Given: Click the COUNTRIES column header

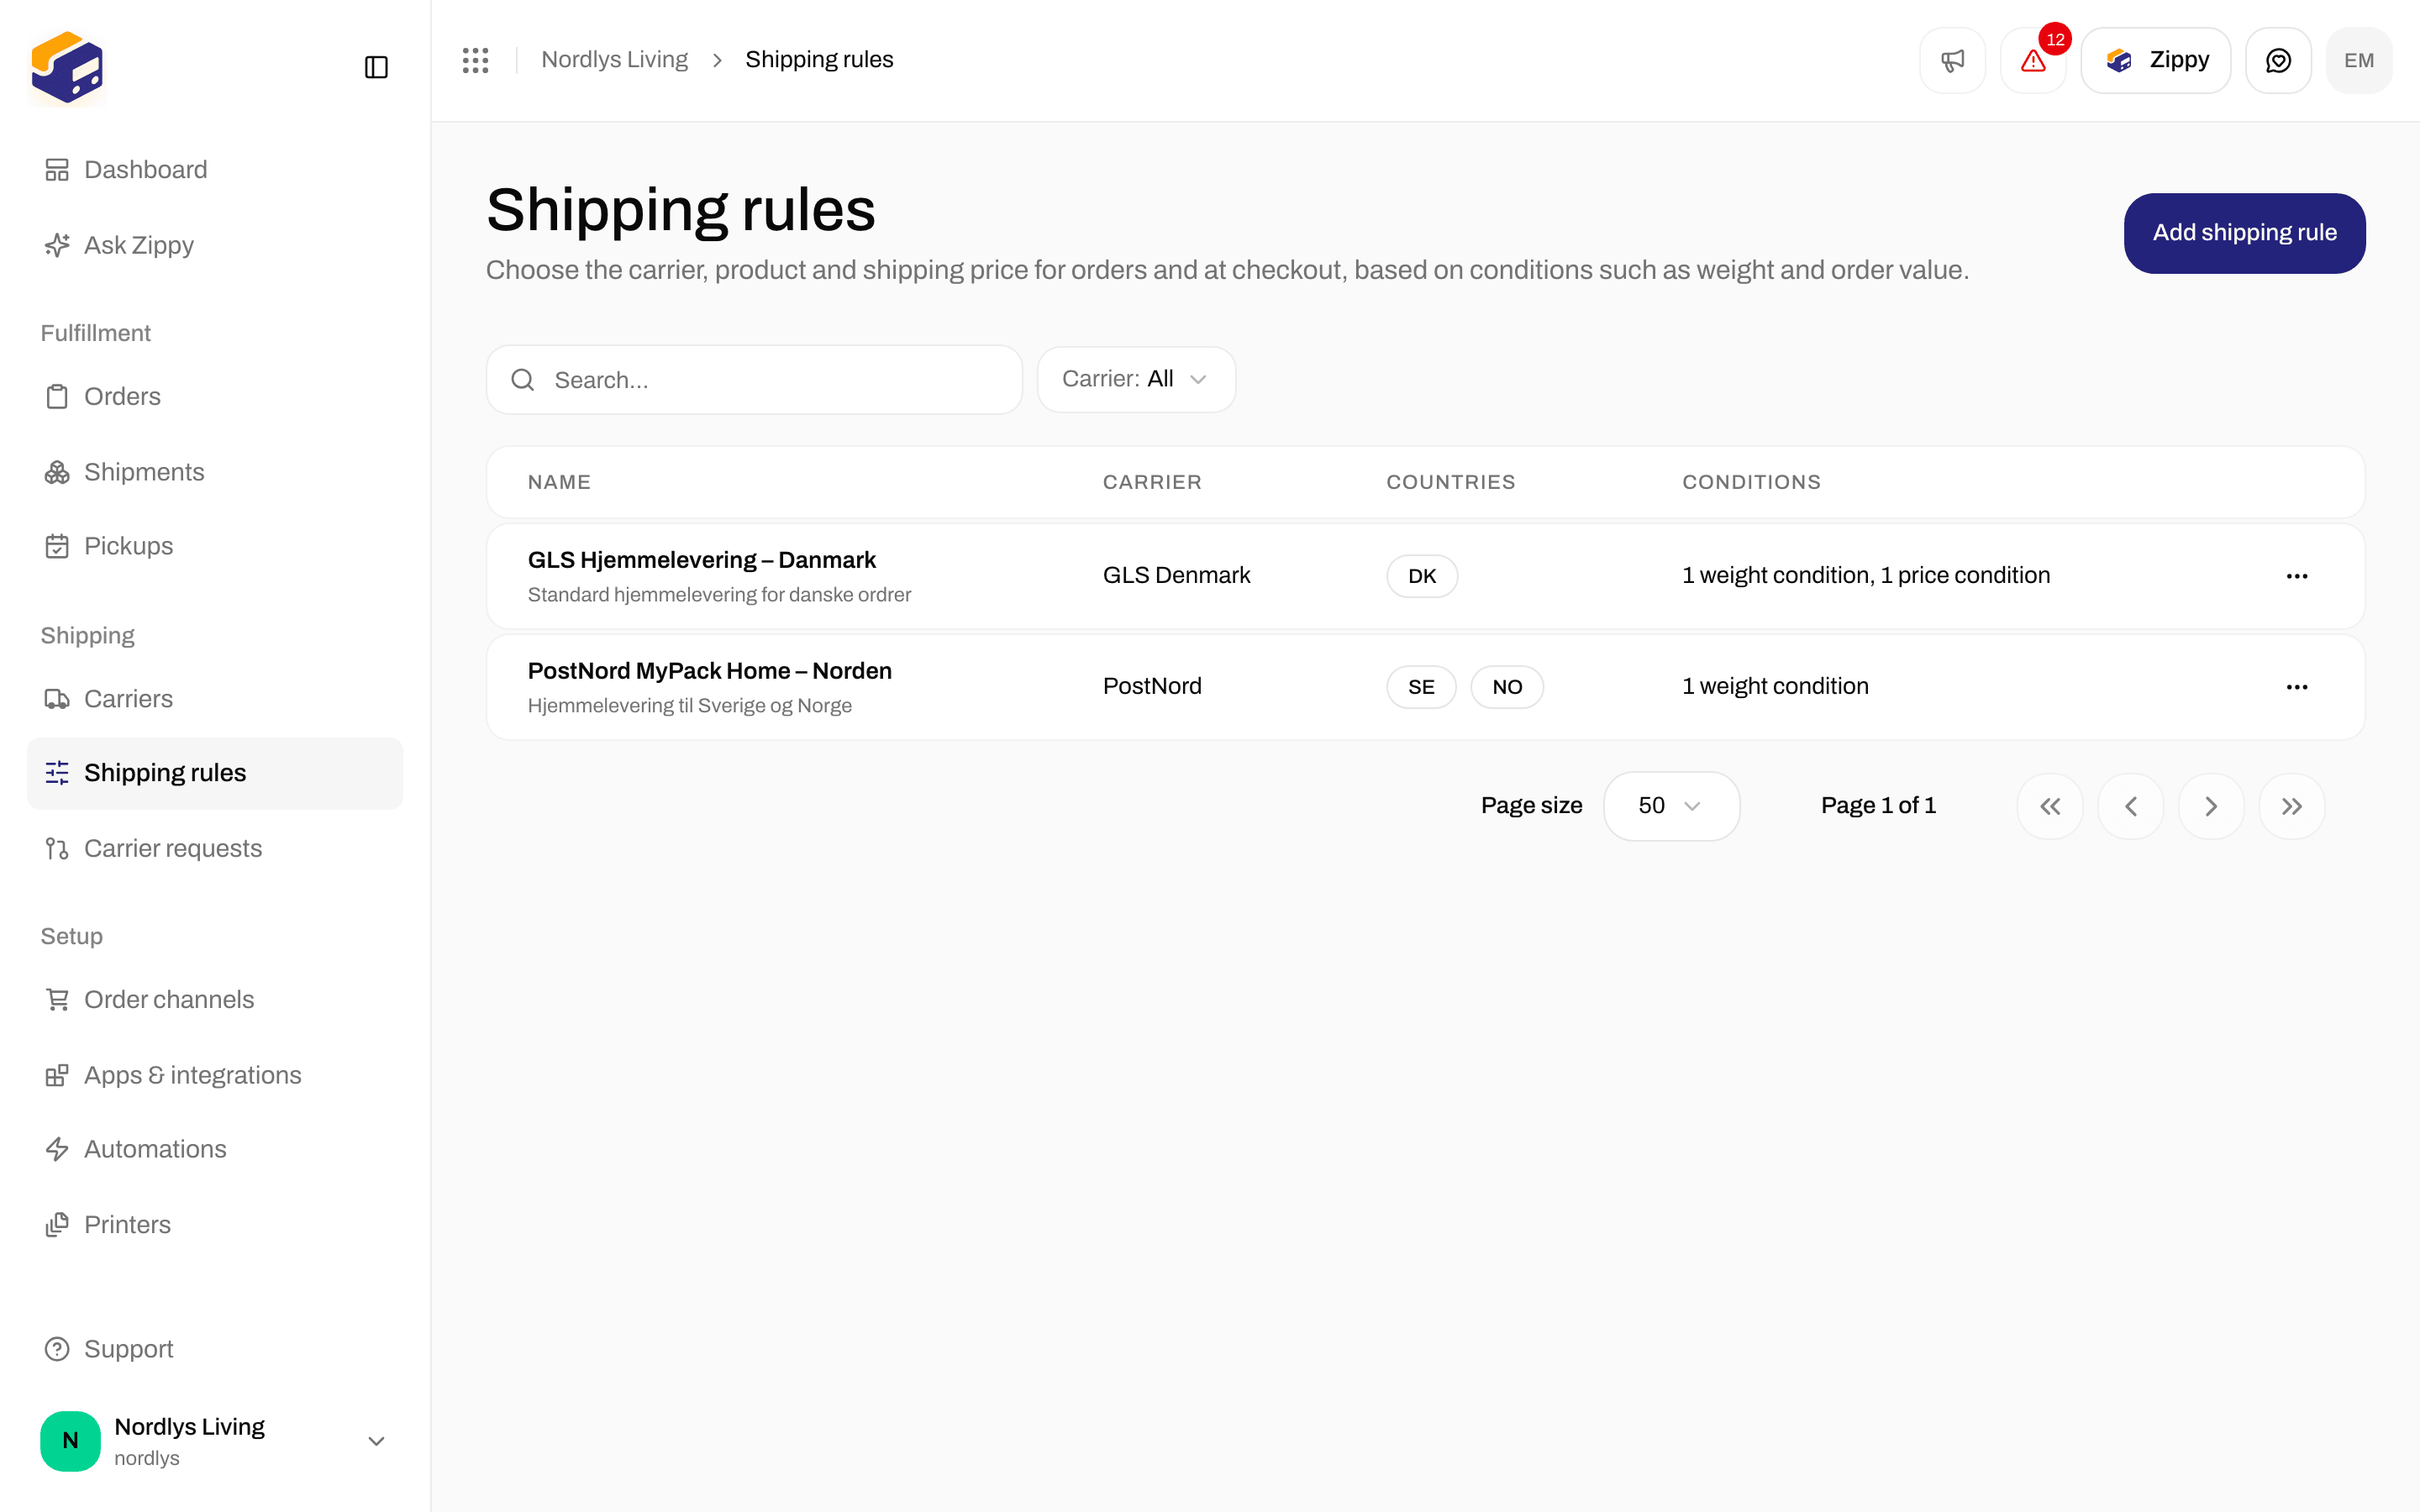Looking at the screenshot, I should (x=1450, y=482).
